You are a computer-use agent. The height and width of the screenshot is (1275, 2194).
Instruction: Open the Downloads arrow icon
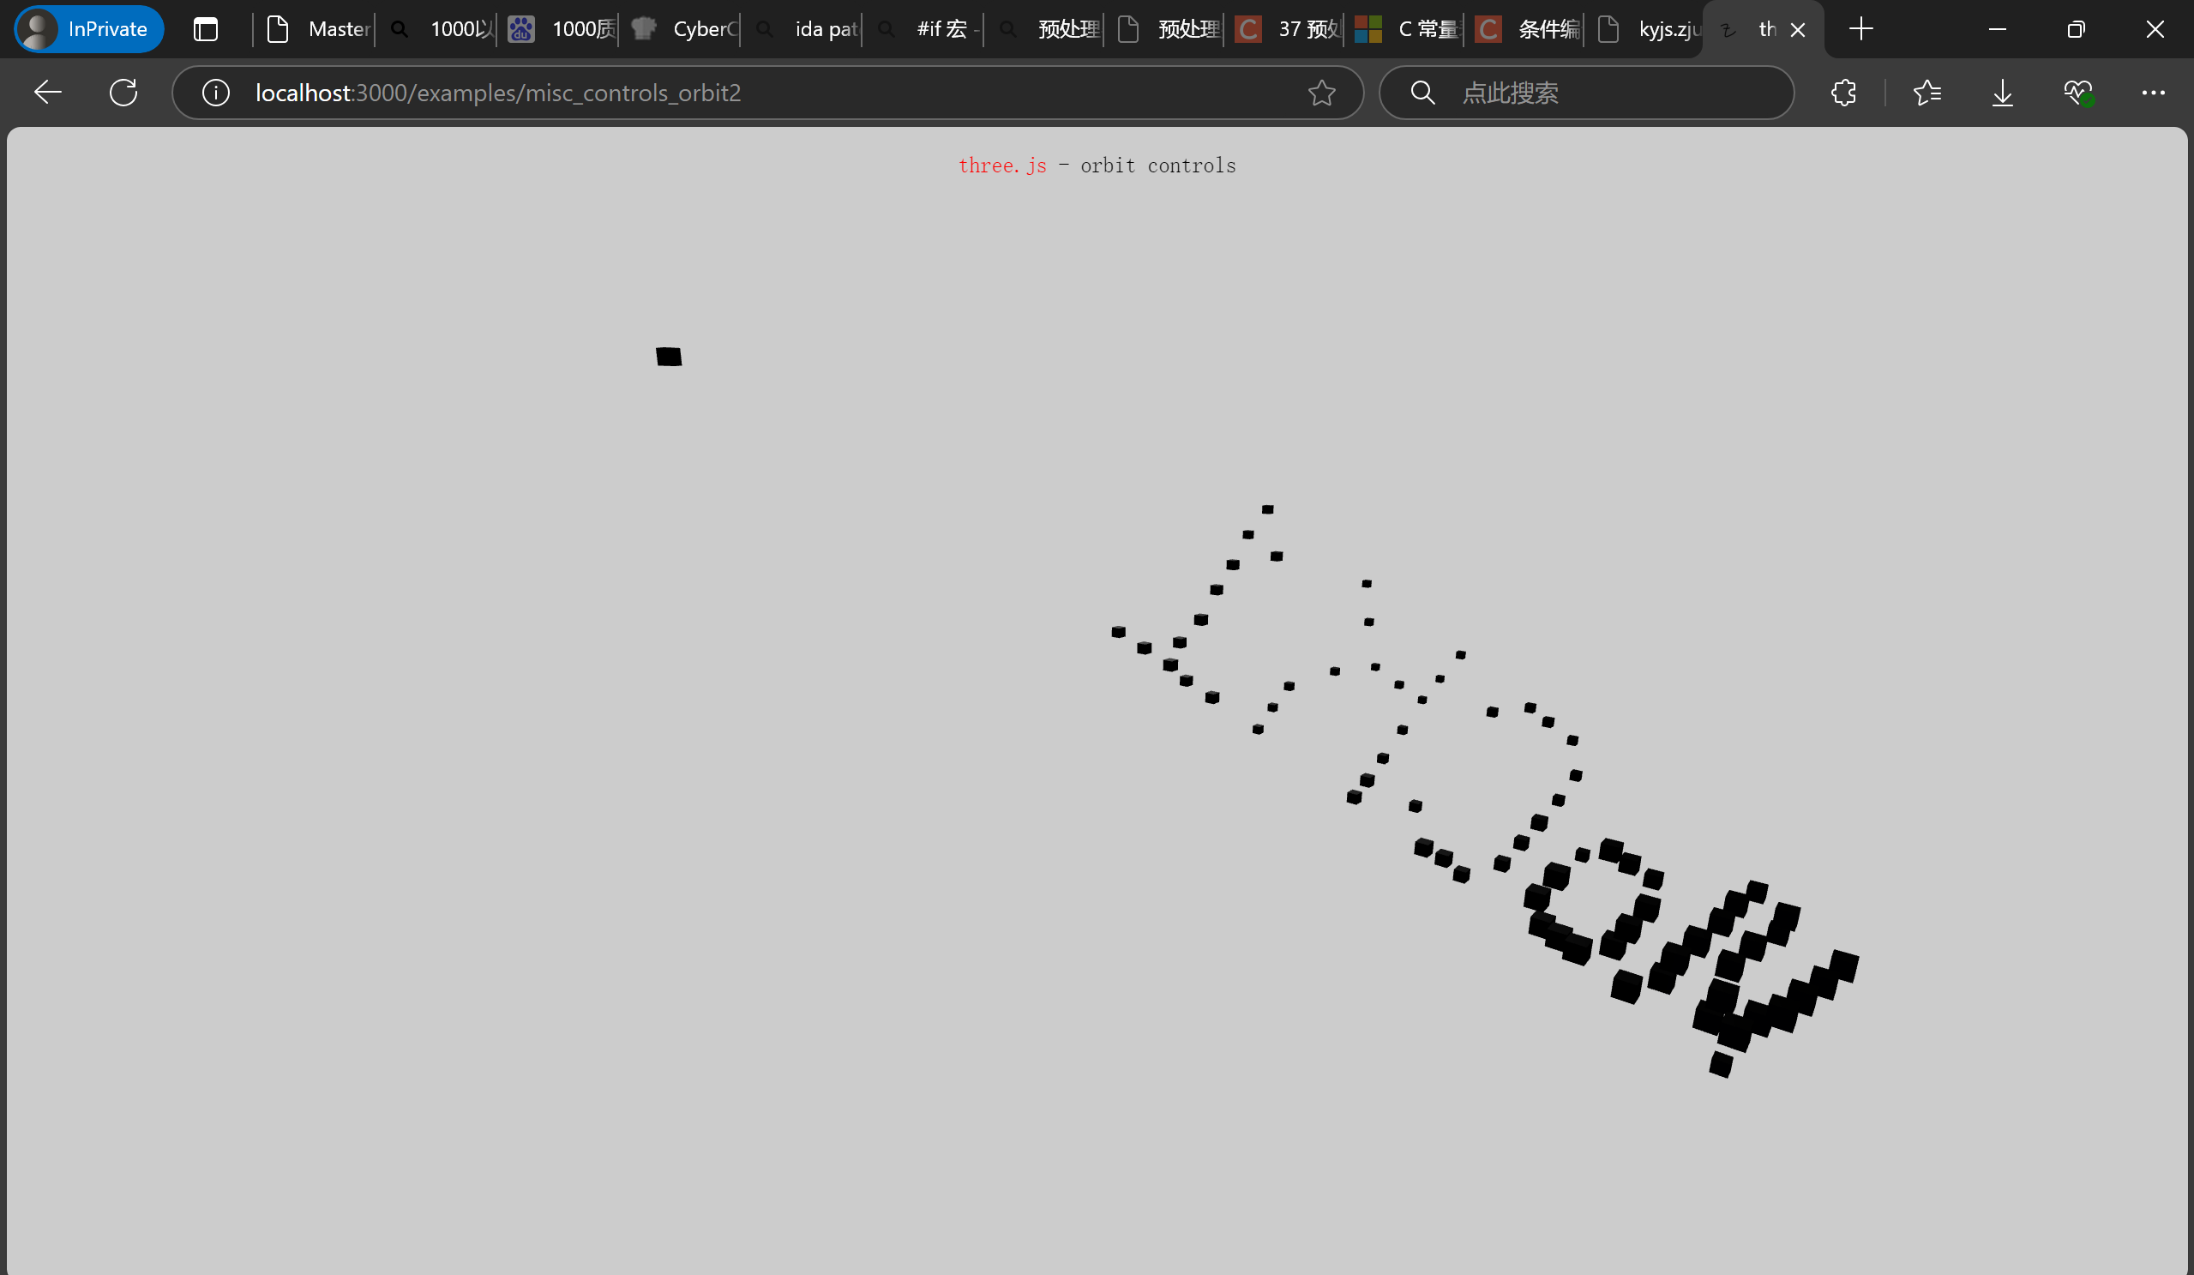(2003, 93)
